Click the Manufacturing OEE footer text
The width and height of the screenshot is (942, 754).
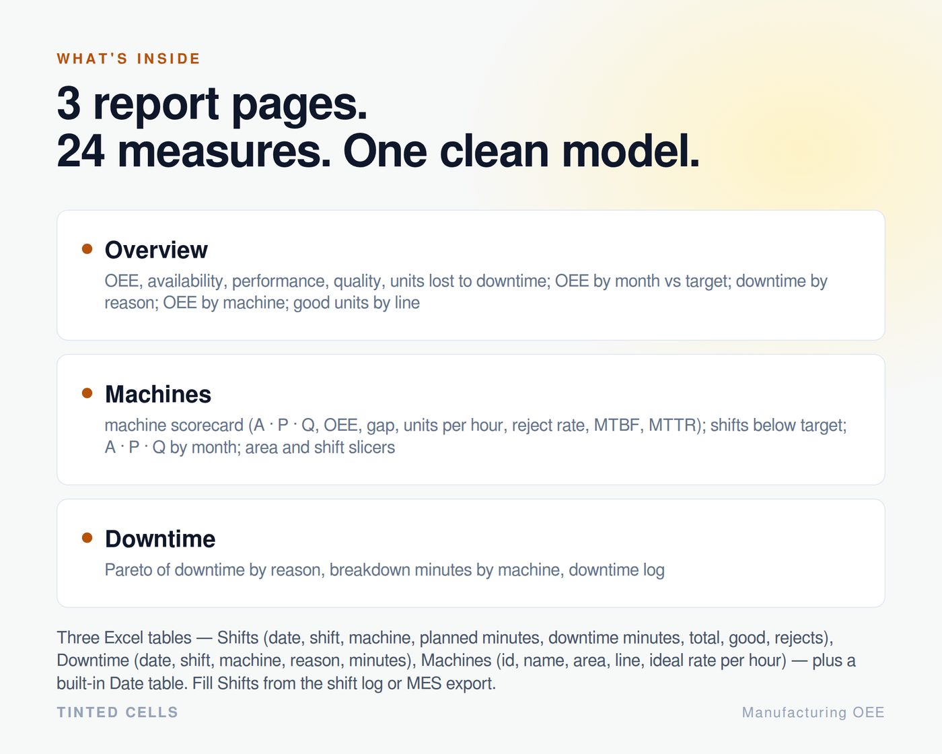click(x=813, y=712)
